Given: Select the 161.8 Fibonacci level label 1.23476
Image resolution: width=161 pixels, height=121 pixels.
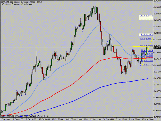Looking at the screenshot, I should [147, 34].
